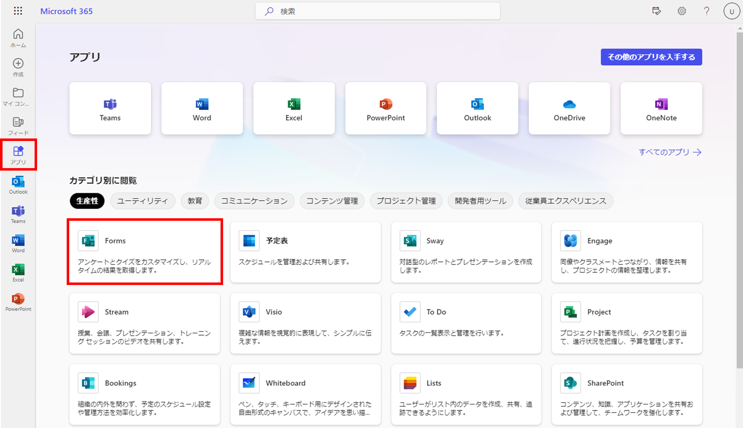Open the Excel app tile
Viewport: 743px width, 428px height.
[294, 108]
